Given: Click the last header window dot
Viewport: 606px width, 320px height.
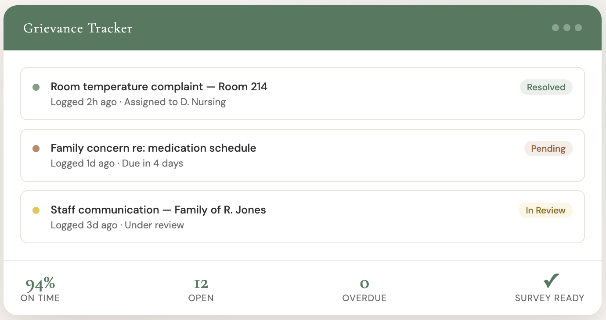Looking at the screenshot, I should point(578,28).
